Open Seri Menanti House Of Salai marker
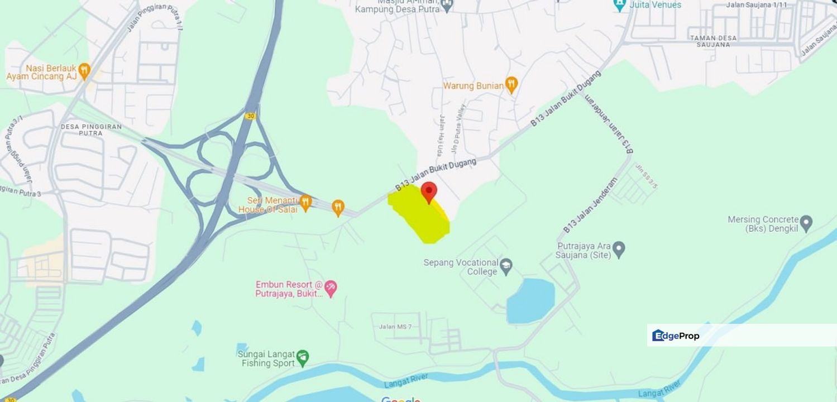 (305, 203)
